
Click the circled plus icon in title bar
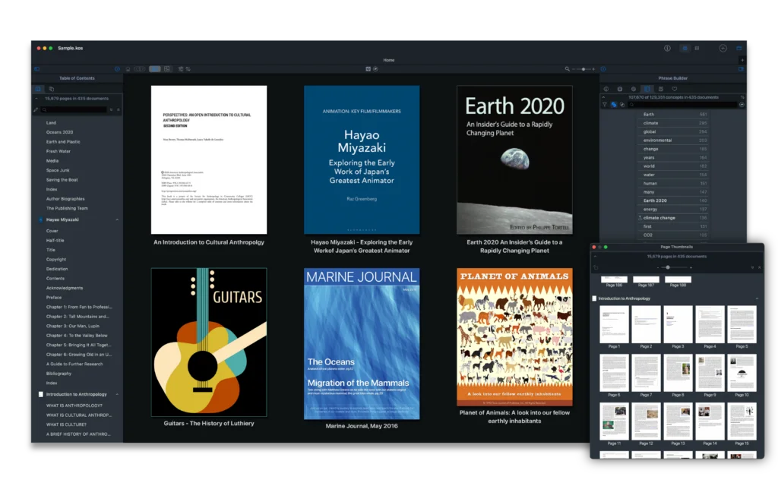coord(723,48)
